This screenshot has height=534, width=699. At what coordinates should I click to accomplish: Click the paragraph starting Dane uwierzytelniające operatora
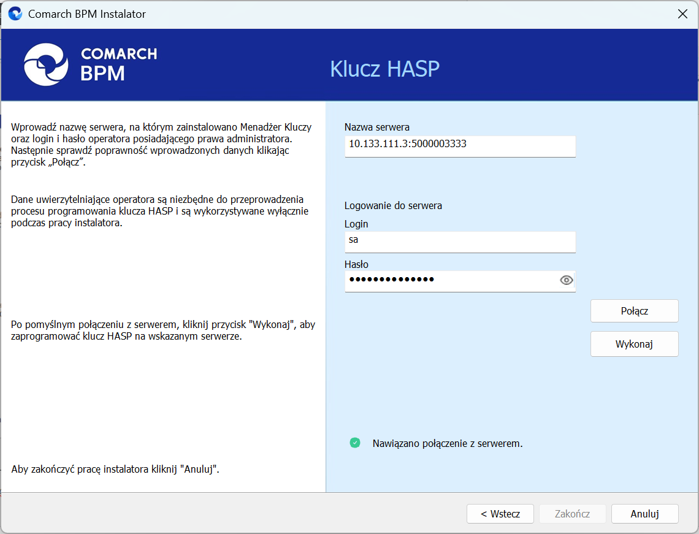(159, 211)
